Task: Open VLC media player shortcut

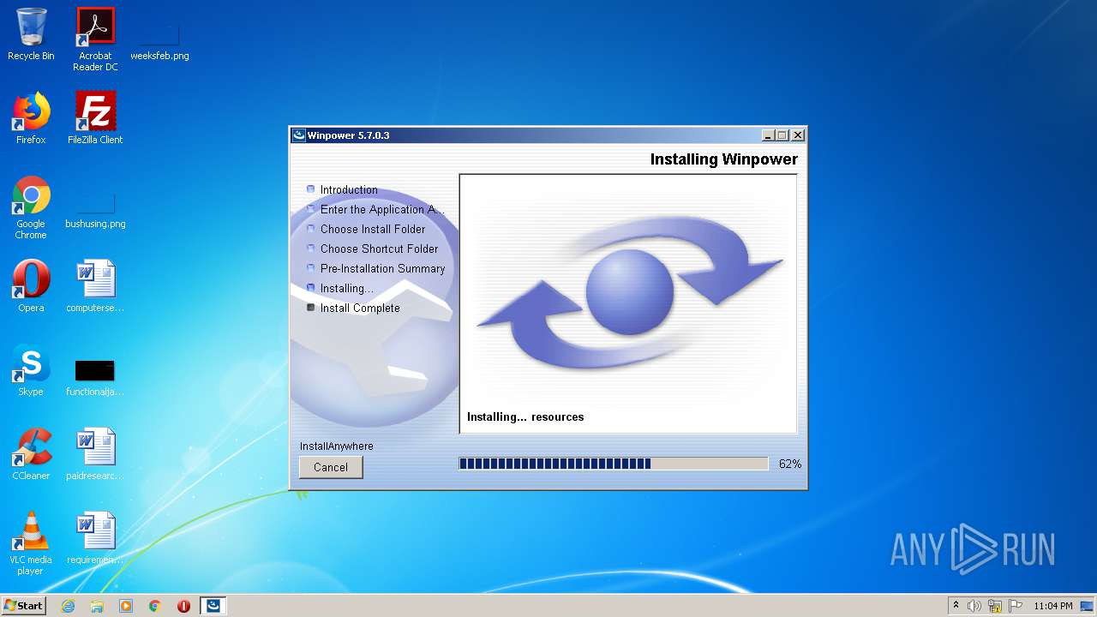Action: pos(31,543)
